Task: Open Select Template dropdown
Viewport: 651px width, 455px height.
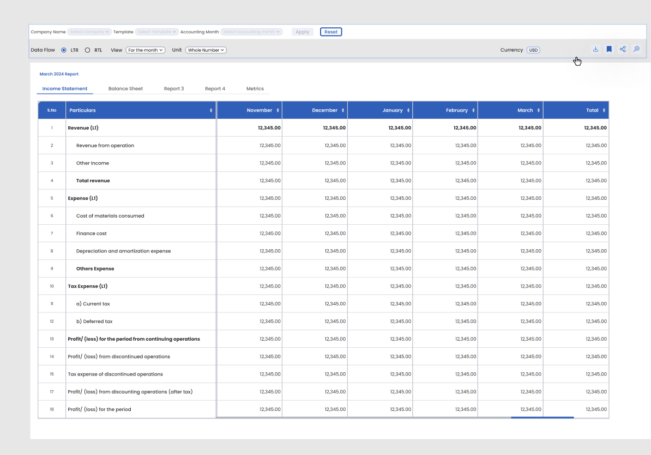Action: click(x=156, y=32)
